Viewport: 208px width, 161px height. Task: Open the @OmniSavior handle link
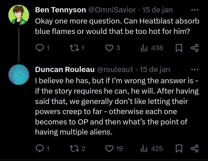pyautogui.click(x=112, y=10)
